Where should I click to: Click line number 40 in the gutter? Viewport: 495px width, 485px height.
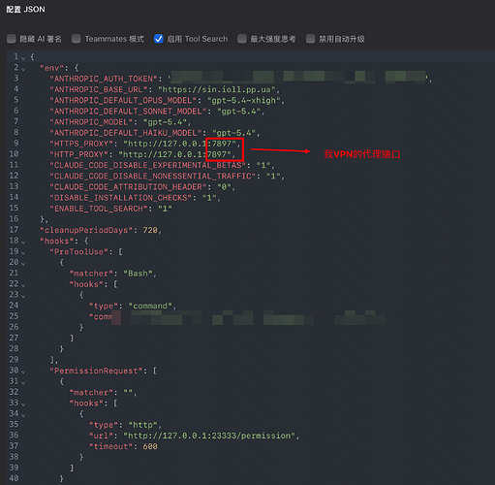click(x=14, y=478)
